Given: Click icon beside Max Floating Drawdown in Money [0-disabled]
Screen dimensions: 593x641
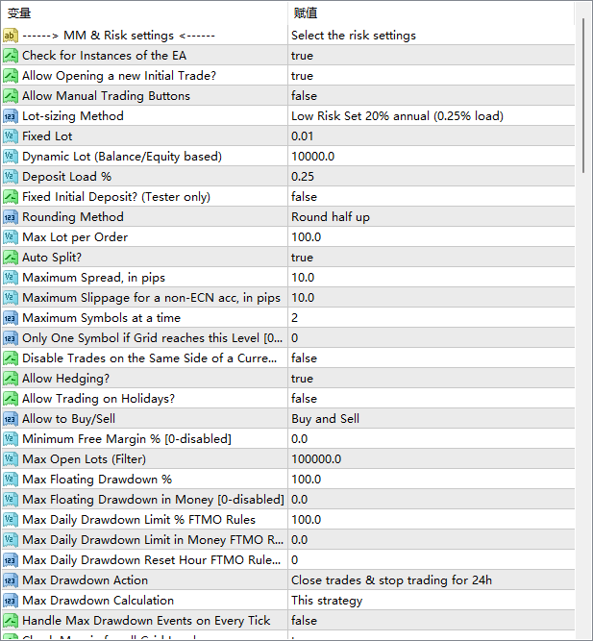Looking at the screenshot, I should pos(11,500).
